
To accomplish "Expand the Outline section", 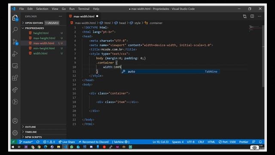I will coord(31,127).
